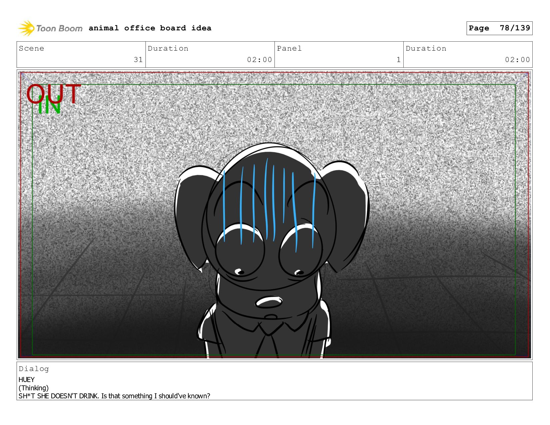Select the panel number 1

pos(398,60)
